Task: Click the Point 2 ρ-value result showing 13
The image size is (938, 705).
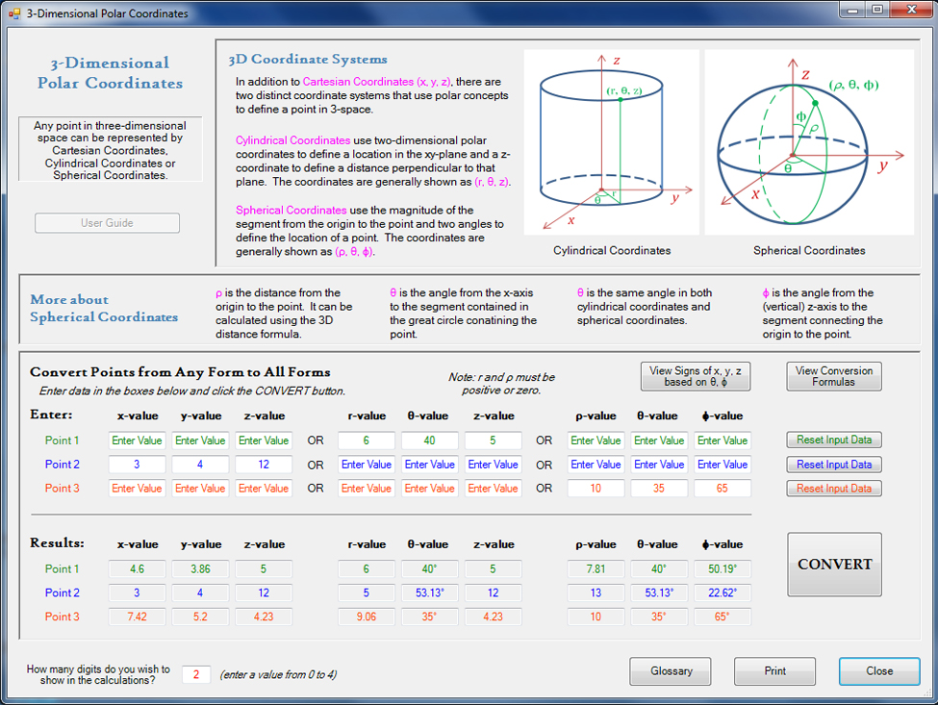Action: (596, 593)
